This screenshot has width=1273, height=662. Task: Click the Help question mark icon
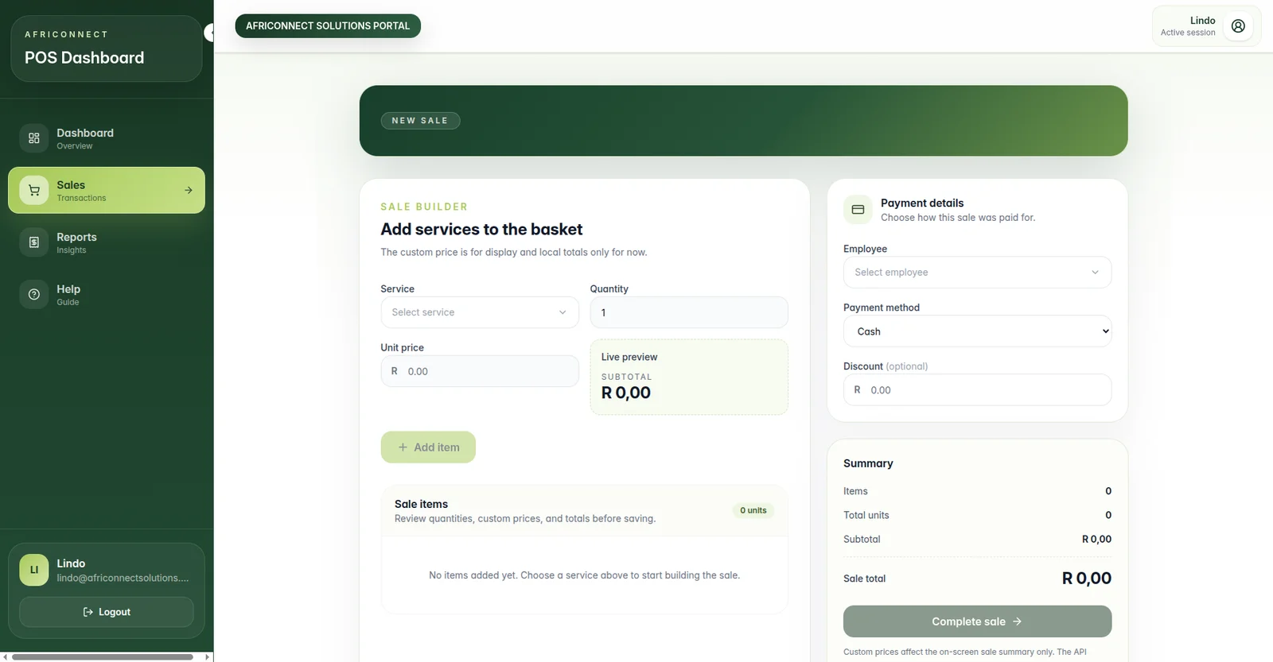(x=34, y=295)
